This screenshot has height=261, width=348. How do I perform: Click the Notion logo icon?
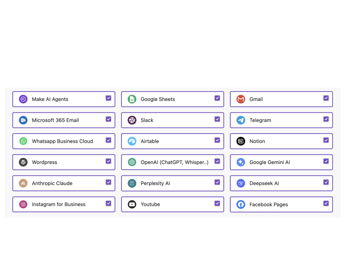(x=241, y=141)
